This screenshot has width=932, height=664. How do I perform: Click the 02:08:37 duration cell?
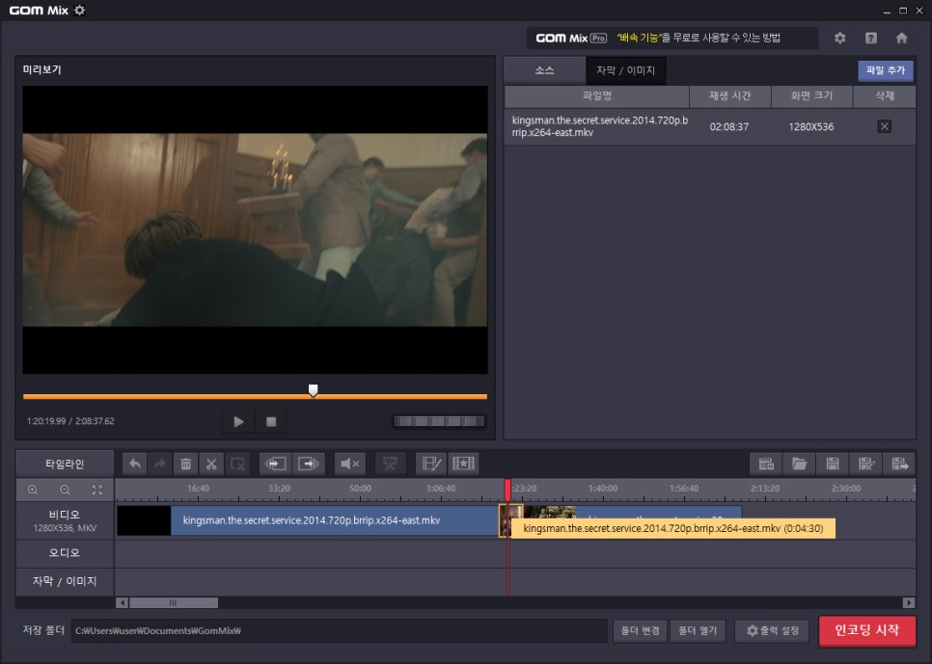pos(728,126)
